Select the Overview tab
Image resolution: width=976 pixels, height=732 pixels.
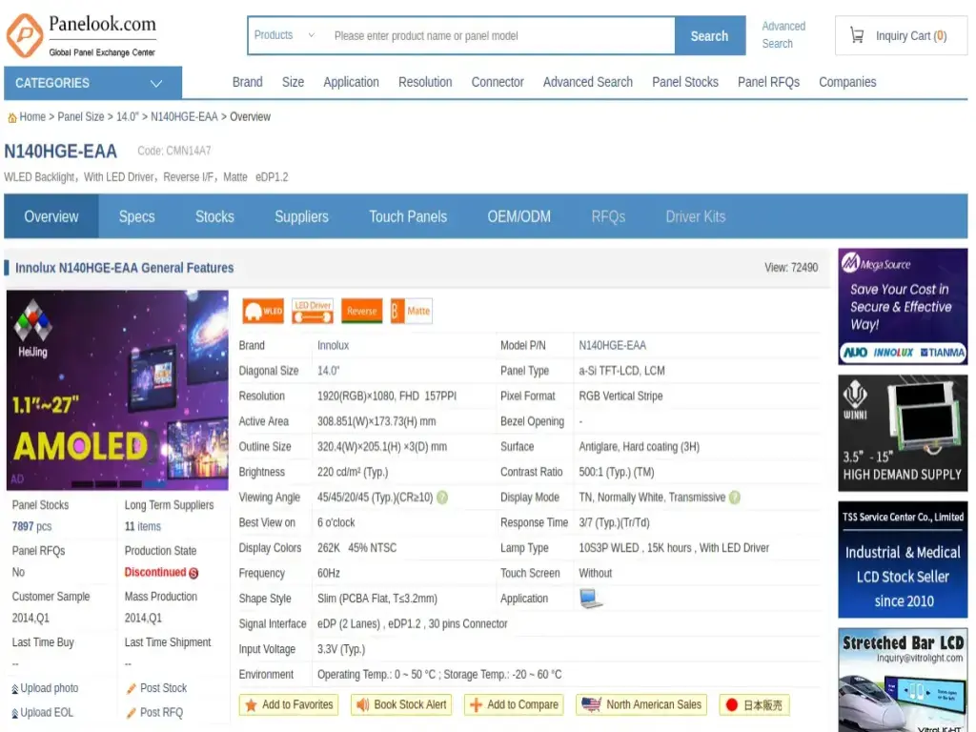(x=51, y=216)
